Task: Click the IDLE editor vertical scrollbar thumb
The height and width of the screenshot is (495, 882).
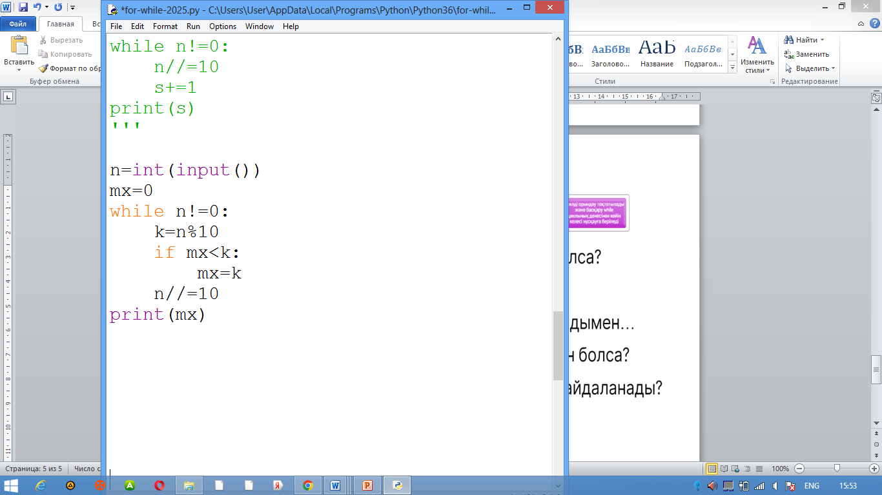Action: click(x=559, y=345)
